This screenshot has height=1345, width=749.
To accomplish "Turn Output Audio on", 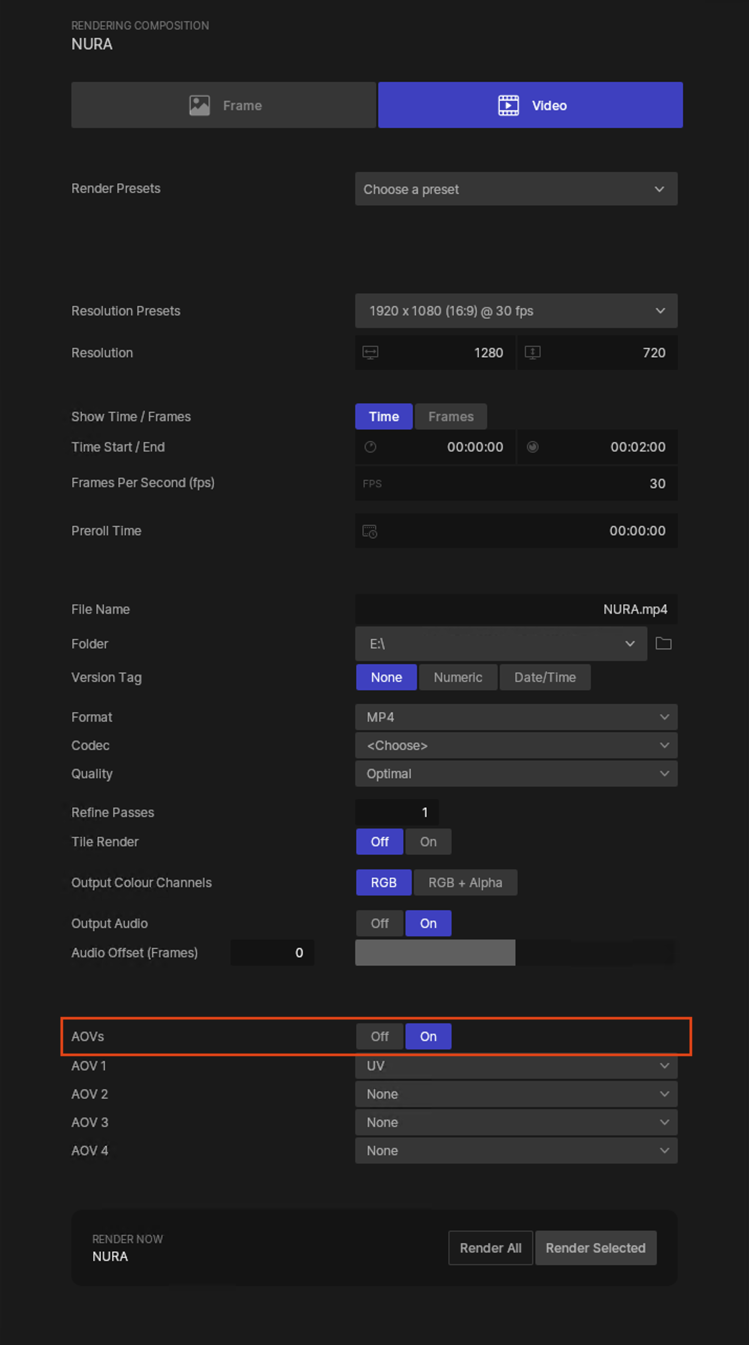I will pyautogui.click(x=428, y=923).
